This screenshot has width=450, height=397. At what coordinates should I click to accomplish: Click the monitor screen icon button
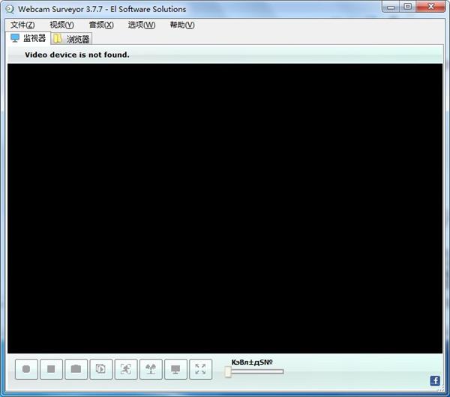[x=175, y=369]
